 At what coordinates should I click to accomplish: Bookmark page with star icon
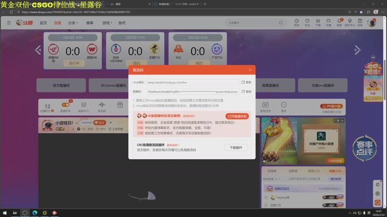pos(361,12)
